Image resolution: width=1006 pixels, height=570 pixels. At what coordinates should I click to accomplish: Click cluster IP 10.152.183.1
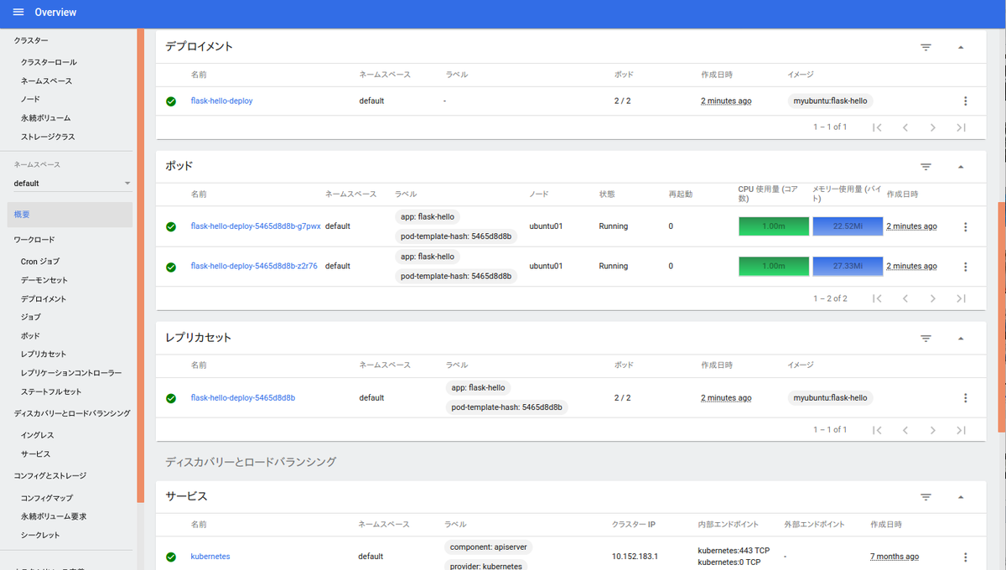click(635, 557)
